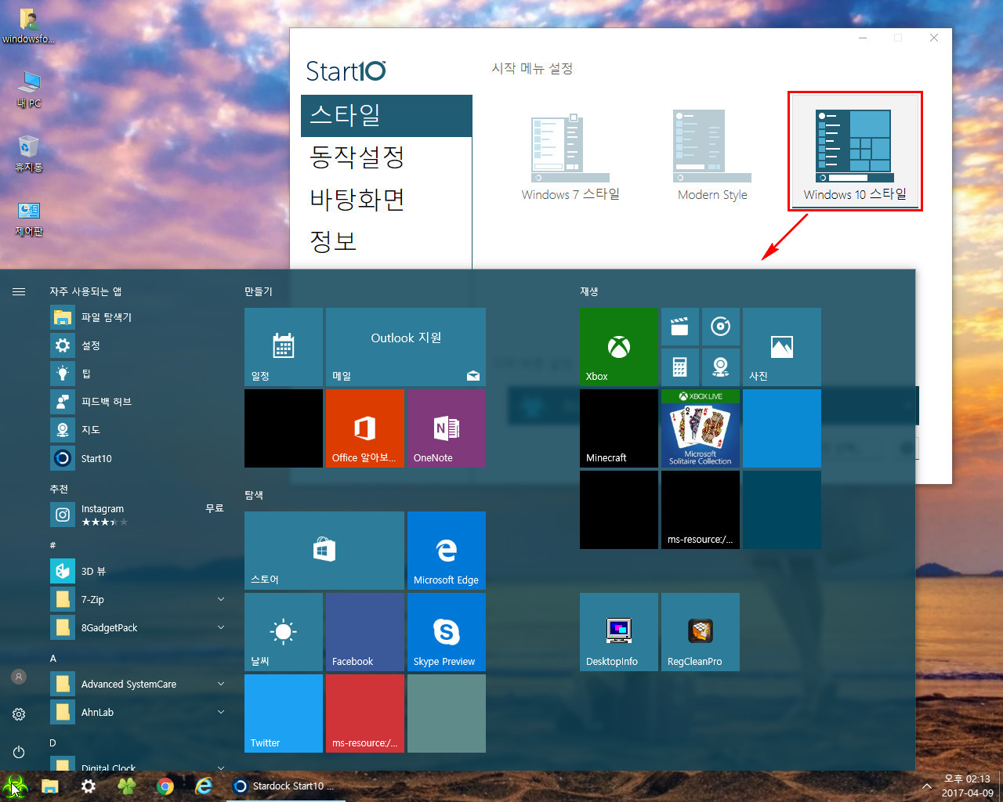Click the A letter heading in app list

[53, 659]
